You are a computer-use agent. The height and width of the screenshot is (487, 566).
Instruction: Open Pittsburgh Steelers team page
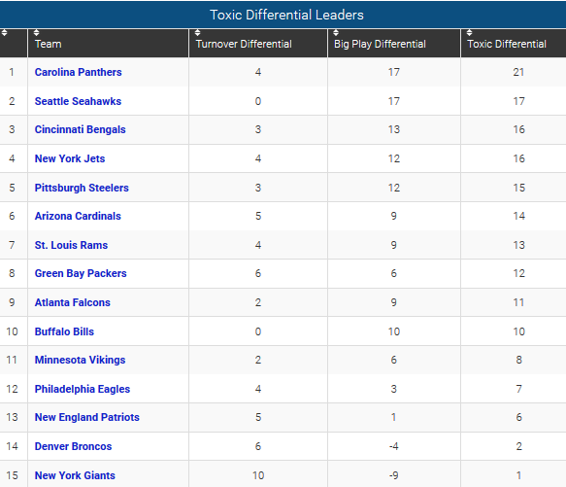coord(82,188)
